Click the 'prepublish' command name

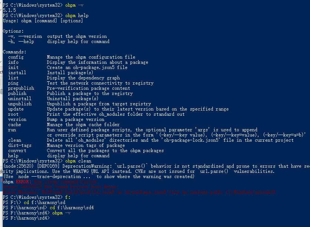(x=21, y=88)
